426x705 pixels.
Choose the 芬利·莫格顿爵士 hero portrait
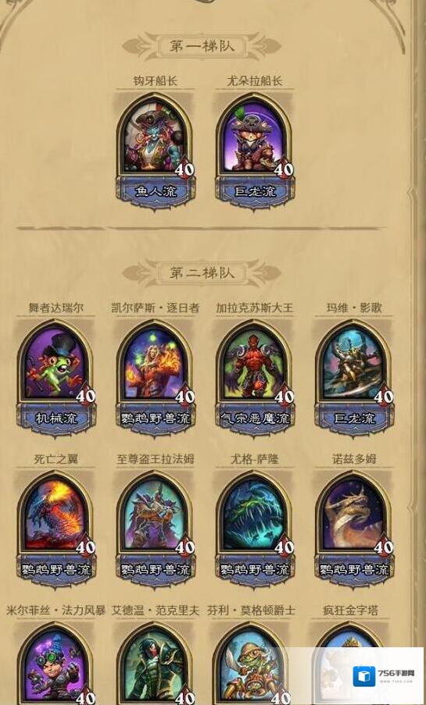coord(255,664)
